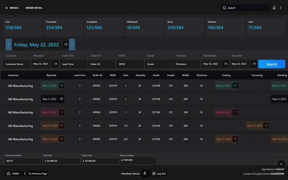Click the Account Number field 80377
The height and width of the screenshot is (180, 288).
(23, 161)
